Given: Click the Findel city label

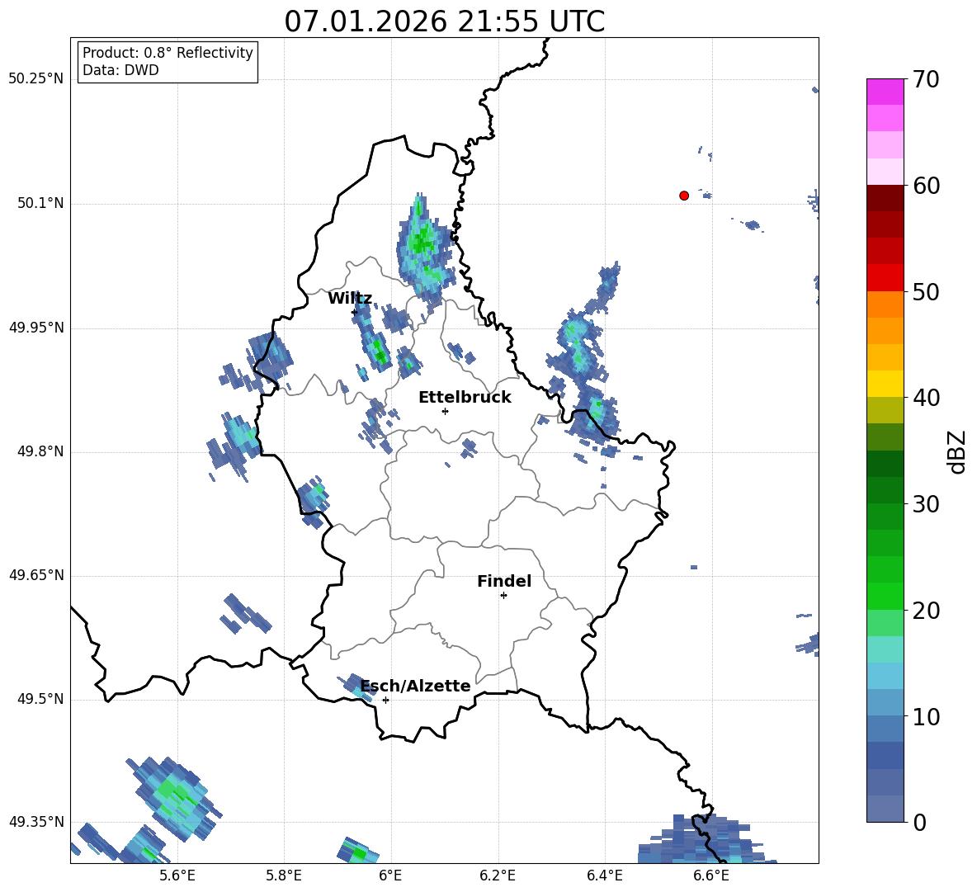Looking at the screenshot, I should tap(504, 581).
